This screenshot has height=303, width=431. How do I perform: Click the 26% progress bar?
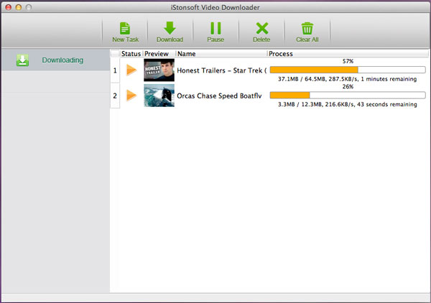coord(348,95)
